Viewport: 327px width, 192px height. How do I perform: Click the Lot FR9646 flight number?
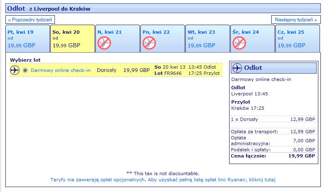(168, 73)
